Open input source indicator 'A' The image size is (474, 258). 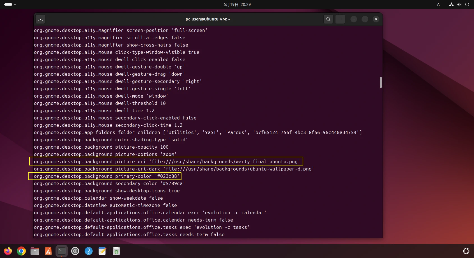click(x=438, y=4)
